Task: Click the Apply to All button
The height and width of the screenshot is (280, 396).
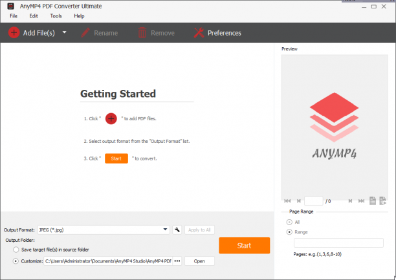Action: coord(199,230)
